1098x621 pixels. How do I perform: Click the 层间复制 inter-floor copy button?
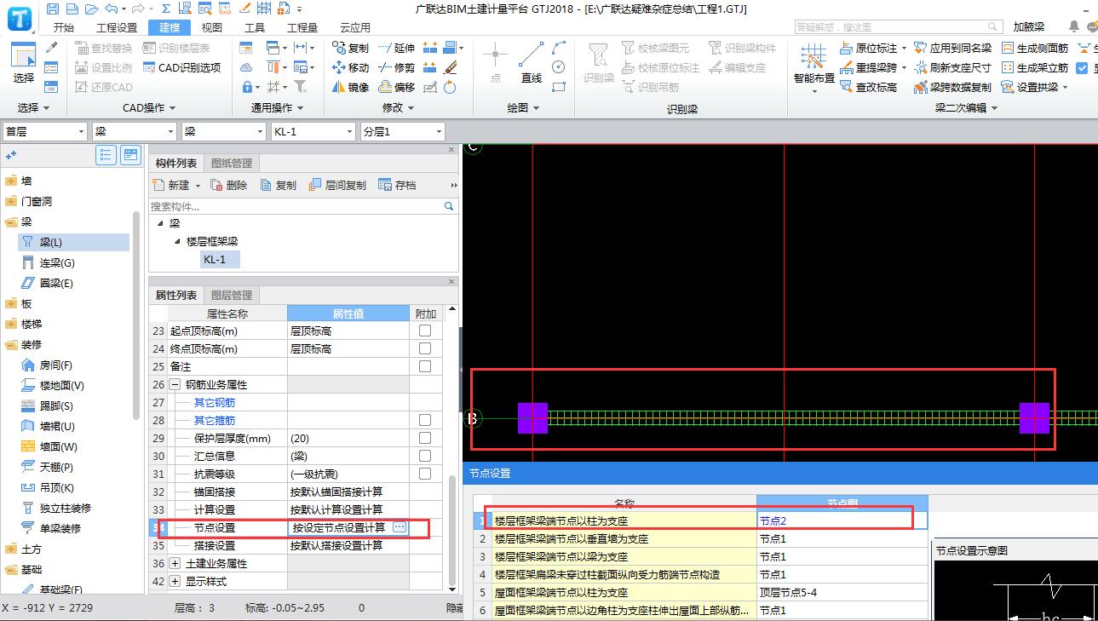pyautogui.click(x=336, y=185)
